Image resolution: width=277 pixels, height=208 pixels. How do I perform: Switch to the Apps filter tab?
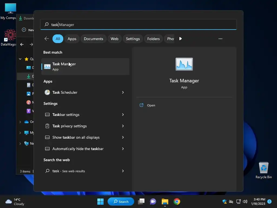pos(72,39)
